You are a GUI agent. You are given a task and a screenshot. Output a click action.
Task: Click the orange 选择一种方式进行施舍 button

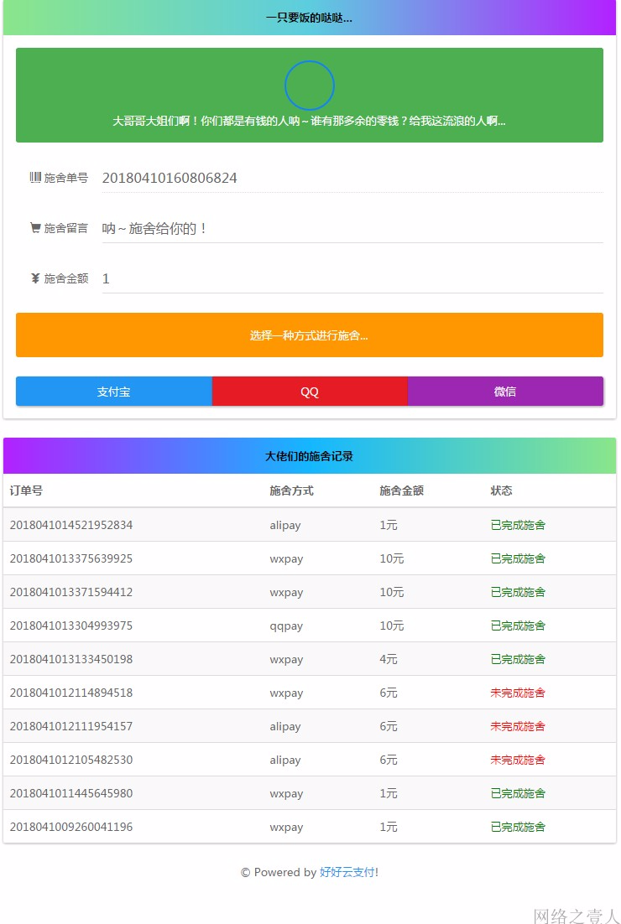[309, 335]
